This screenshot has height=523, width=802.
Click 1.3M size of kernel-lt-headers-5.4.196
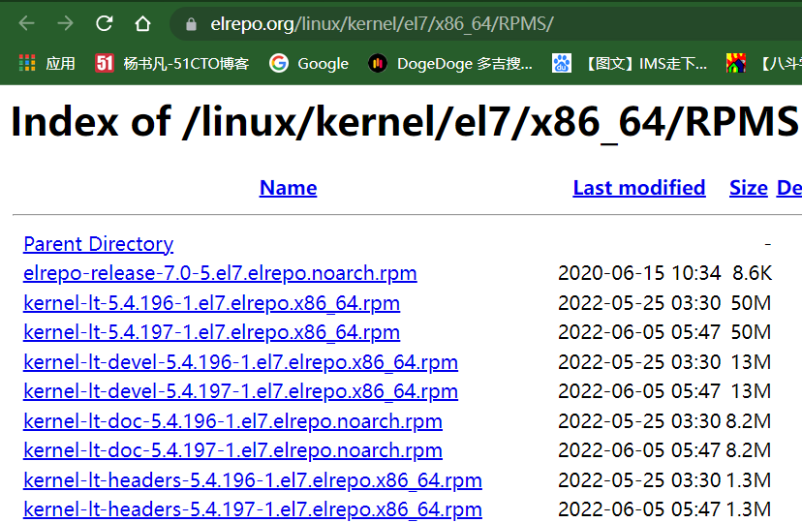point(749,480)
